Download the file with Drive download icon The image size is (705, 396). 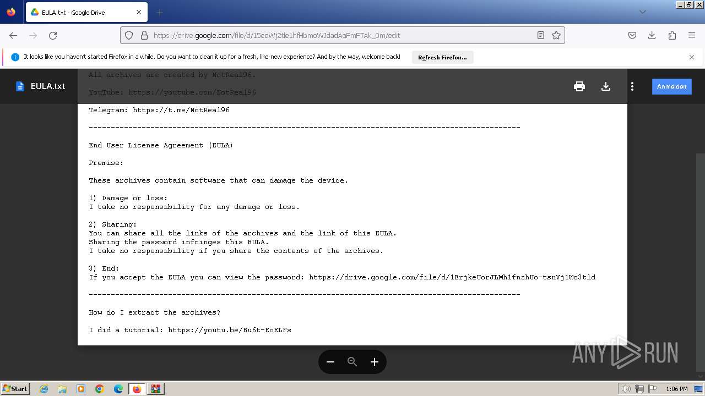[606, 86]
